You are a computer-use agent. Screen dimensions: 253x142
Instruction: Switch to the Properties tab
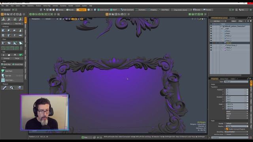tap(215, 79)
